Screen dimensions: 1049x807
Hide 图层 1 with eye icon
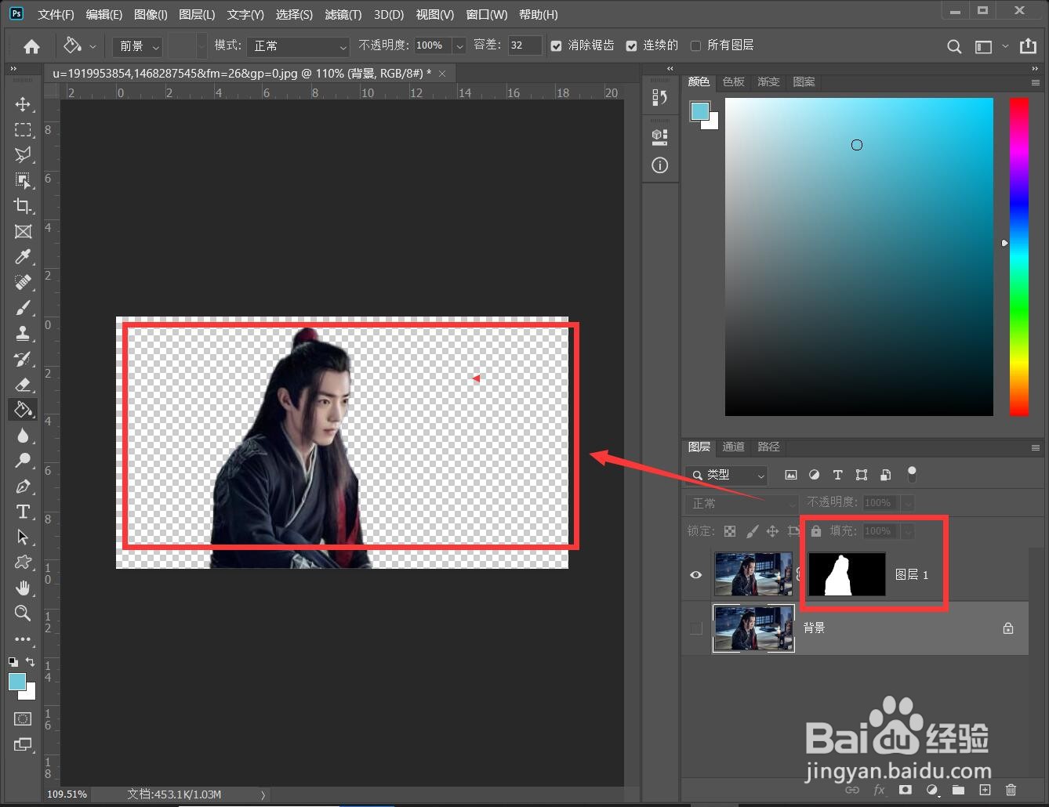[695, 575]
